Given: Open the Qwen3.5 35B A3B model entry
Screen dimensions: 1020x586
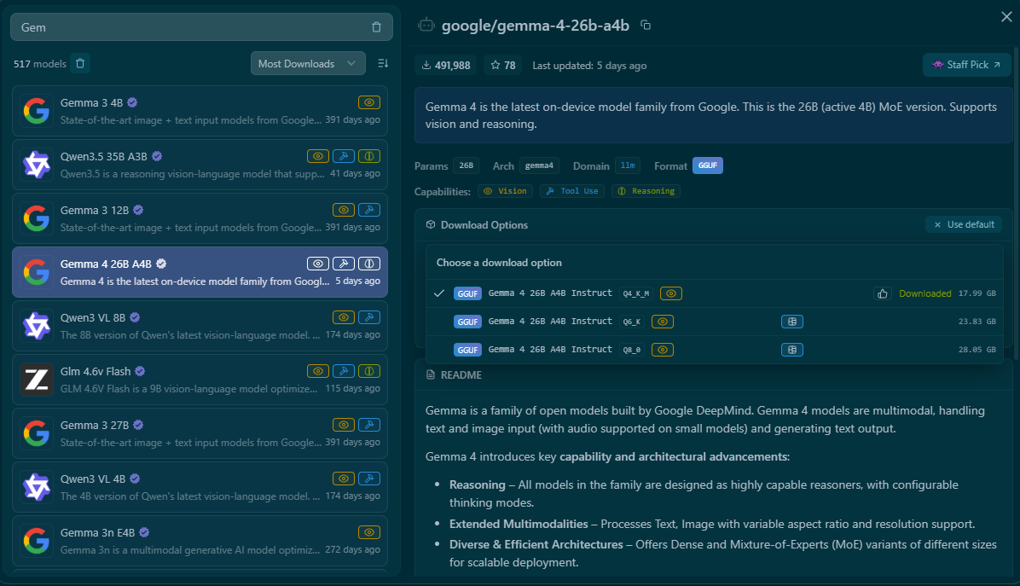Looking at the screenshot, I should pos(200,165).
